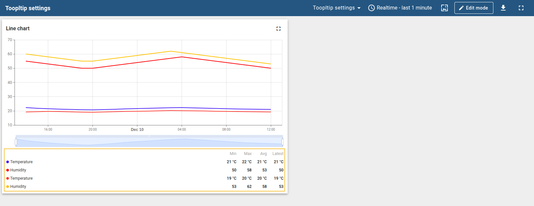The width and height of the screenshot is (534, 206).
Task: Click the yellow Humidity color dot
Action: [8, 187]
